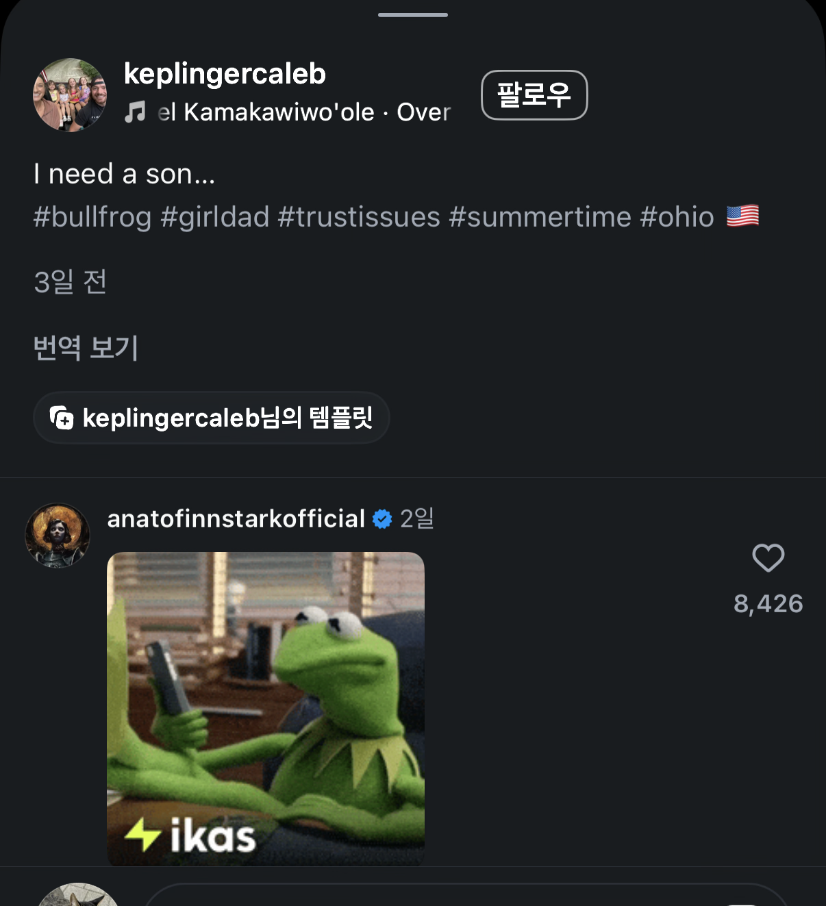The image size is (826, 906).
Task: Like anatofinnstarkofficial's comment with the heart
Action: pyautogui.click(x=768, y=558)
